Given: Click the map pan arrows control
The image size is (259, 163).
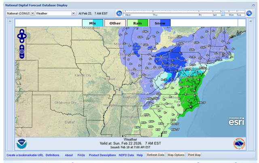Looking at the screenshot, I should tap(22, 36).
